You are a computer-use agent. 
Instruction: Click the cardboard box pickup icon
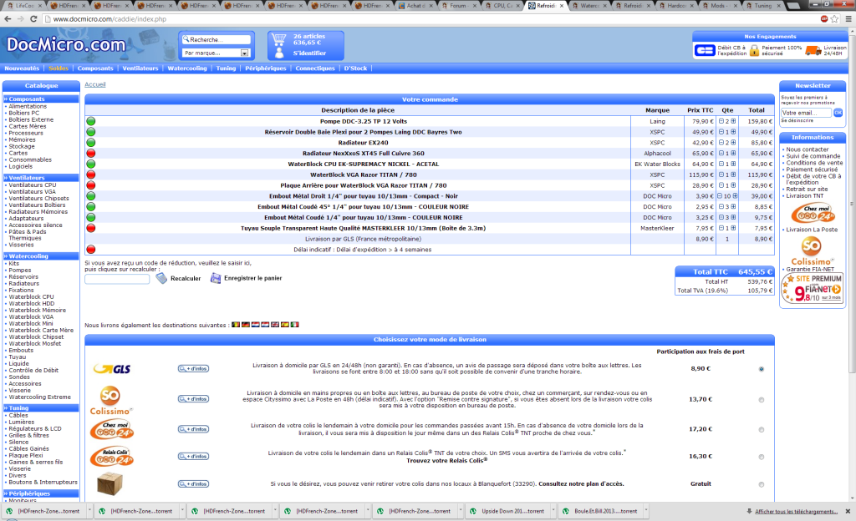(x=110, y=484)
